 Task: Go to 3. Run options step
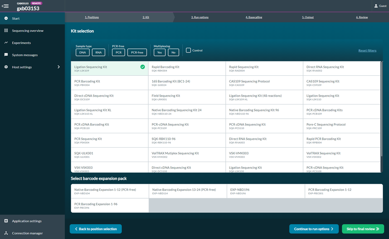click(200, 17)
